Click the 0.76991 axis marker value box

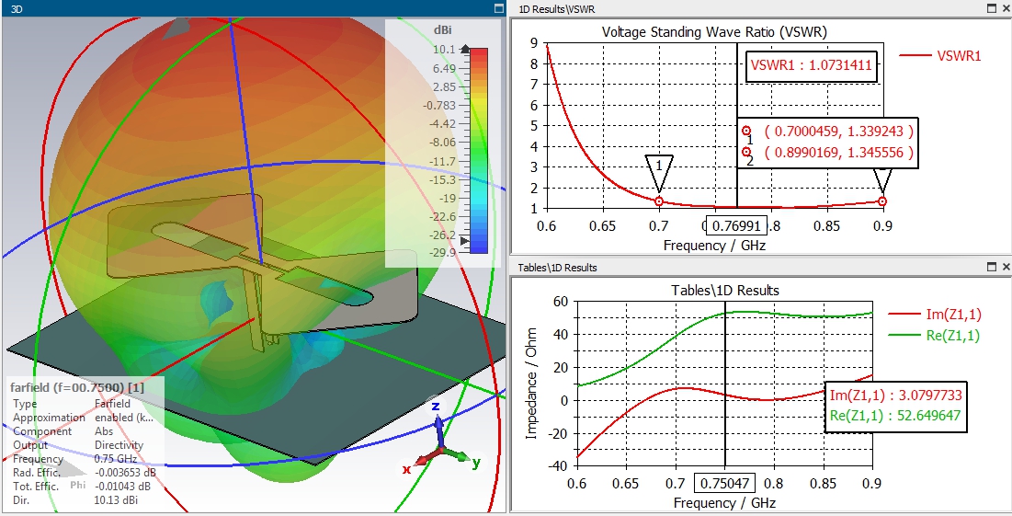(736, 226)
